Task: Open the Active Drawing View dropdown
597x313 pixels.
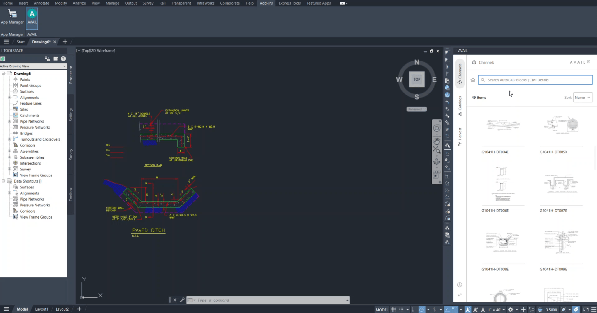Action: (x=33, y=66)
